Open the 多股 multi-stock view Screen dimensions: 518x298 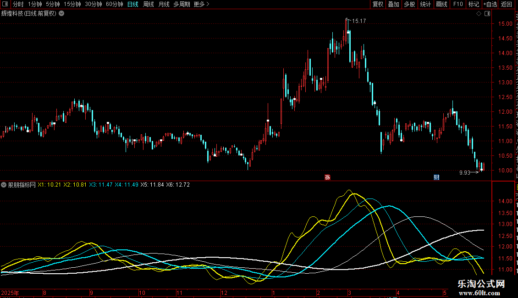coord(410,4)
